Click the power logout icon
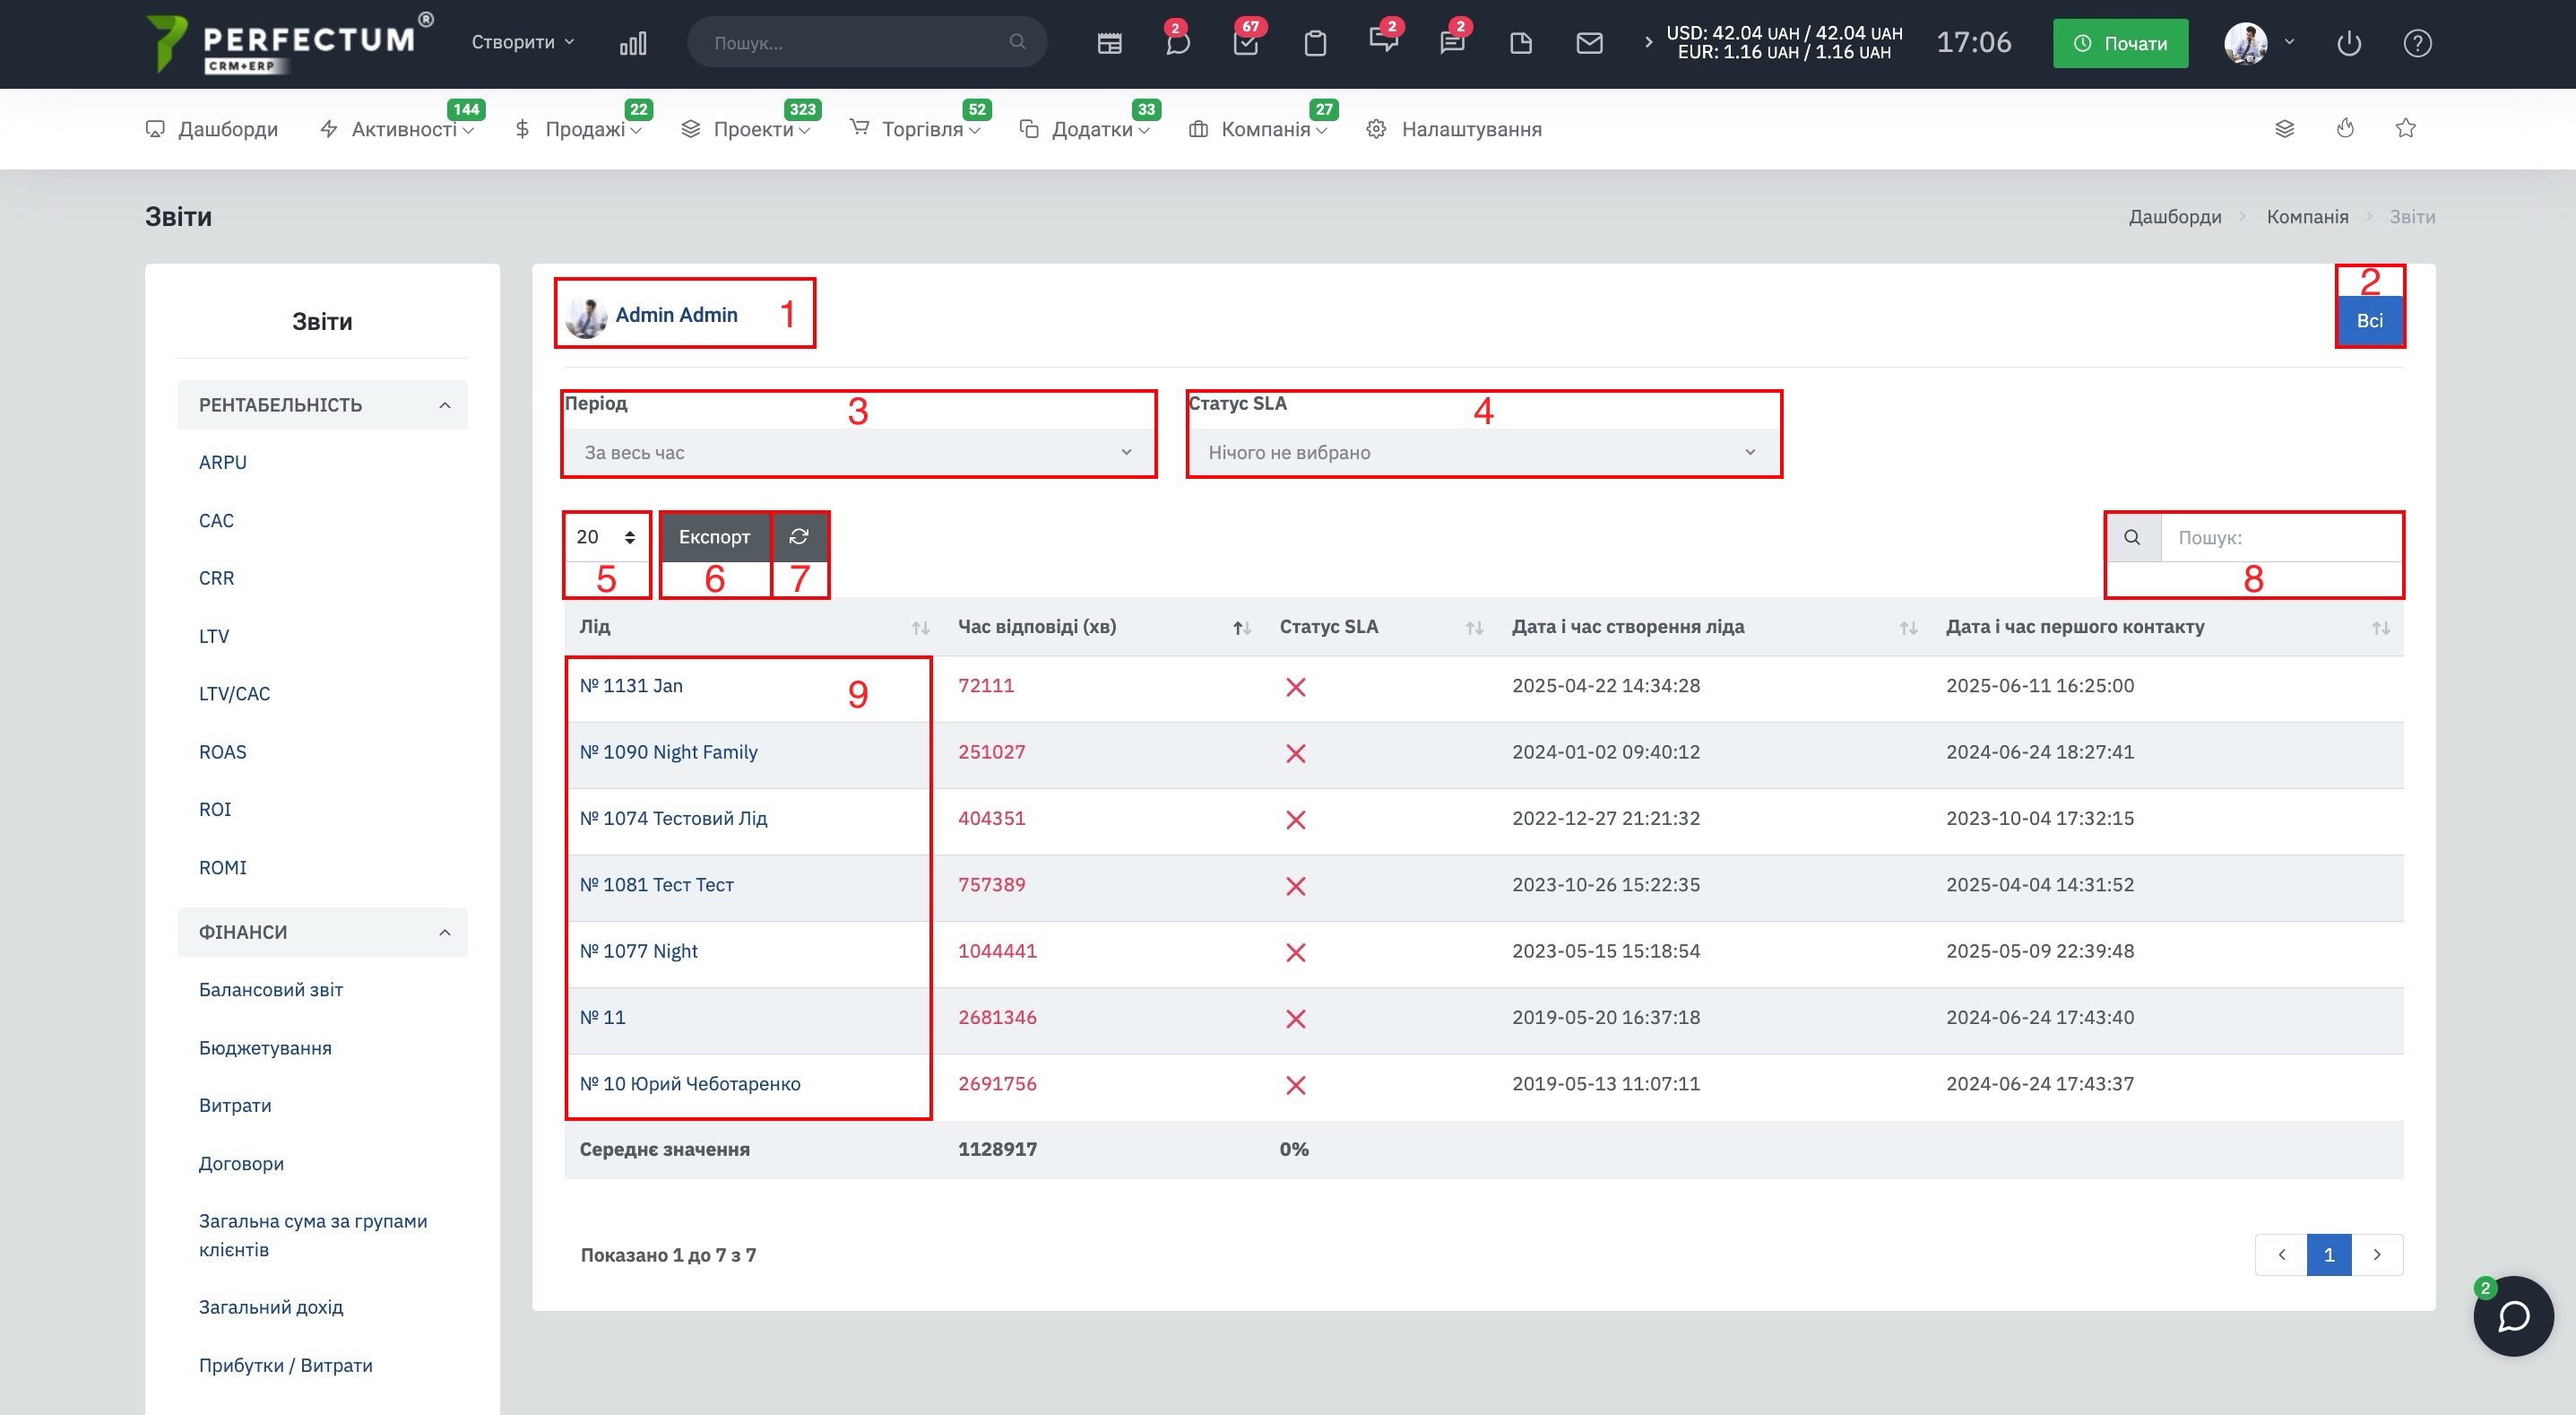The image size is (2576, 1415). point(2348,43)
